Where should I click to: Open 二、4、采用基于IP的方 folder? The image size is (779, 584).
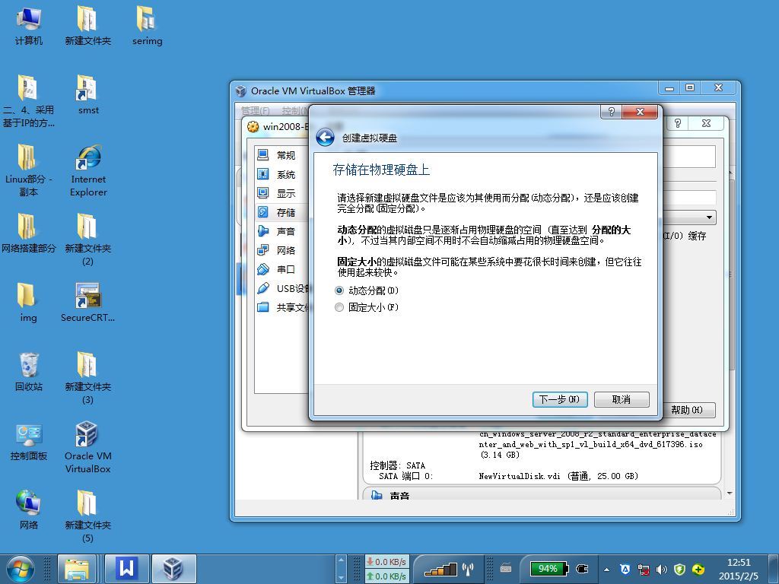(x=28, y=101)
